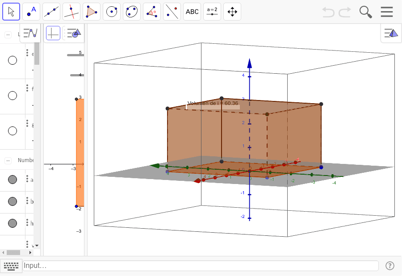Click the horizontal scrollbar left arrow
The image size is (402, 276).
pyautogui.click(x=3, y=252)
